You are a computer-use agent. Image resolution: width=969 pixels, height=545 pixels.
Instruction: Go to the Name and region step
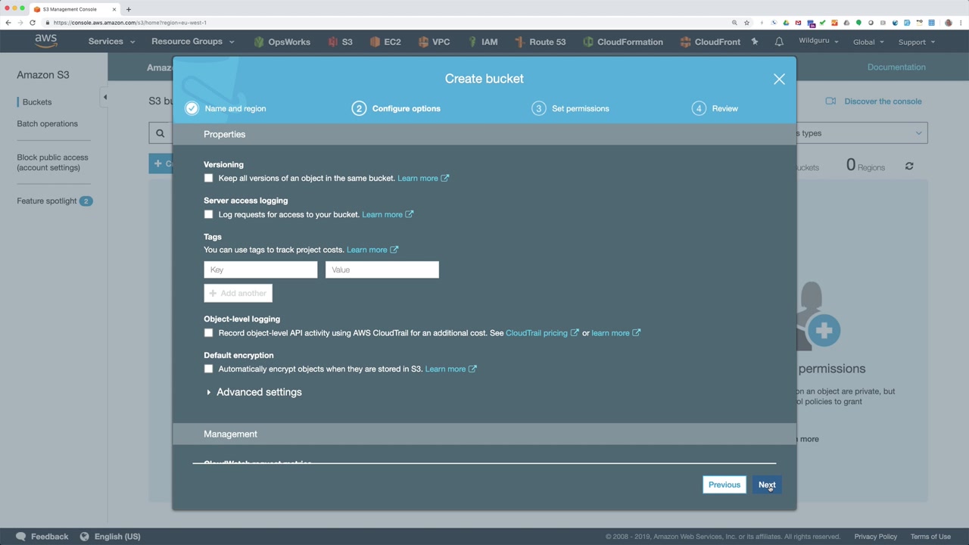[226, 108]
